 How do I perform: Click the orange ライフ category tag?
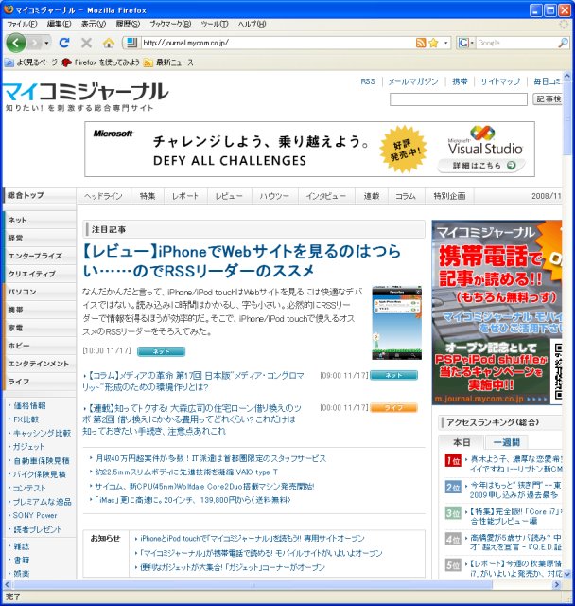(393, 408)
